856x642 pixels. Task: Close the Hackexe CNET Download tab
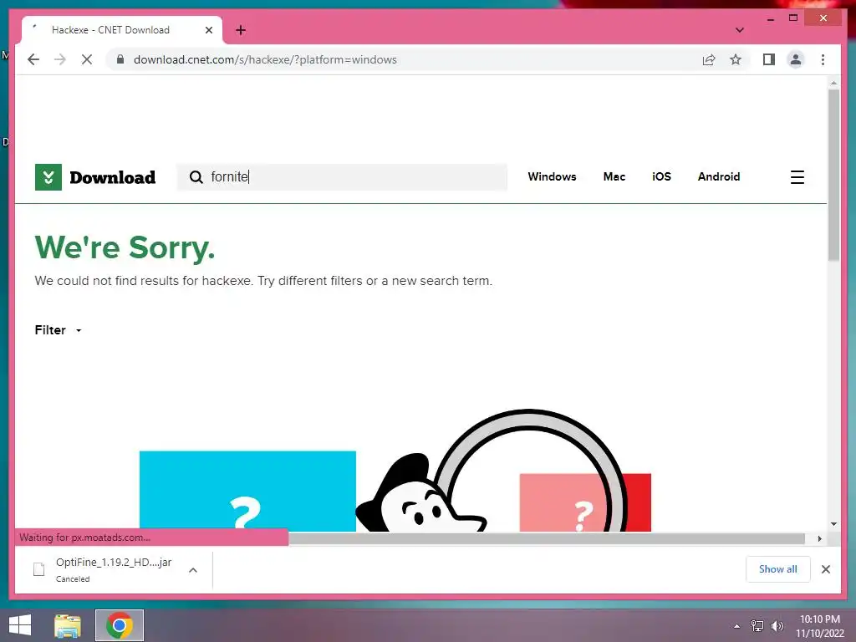pyautogui.click(x=208, y=30)
